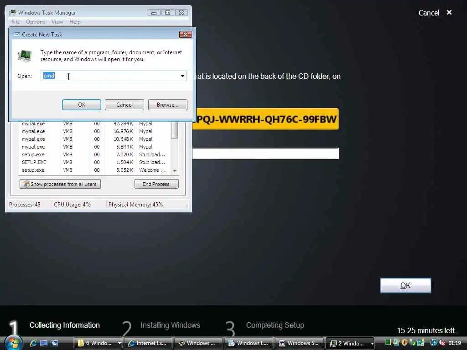Click the process list scrollbar thumb

pos(175,130)
